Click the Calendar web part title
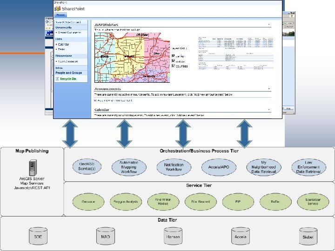Screen dimensions: 335x251 [x=102, y=110]
